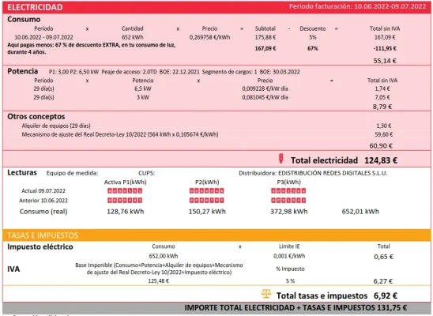Select the ELECTRICIDAD header title
433x316 pixels.
35,7
